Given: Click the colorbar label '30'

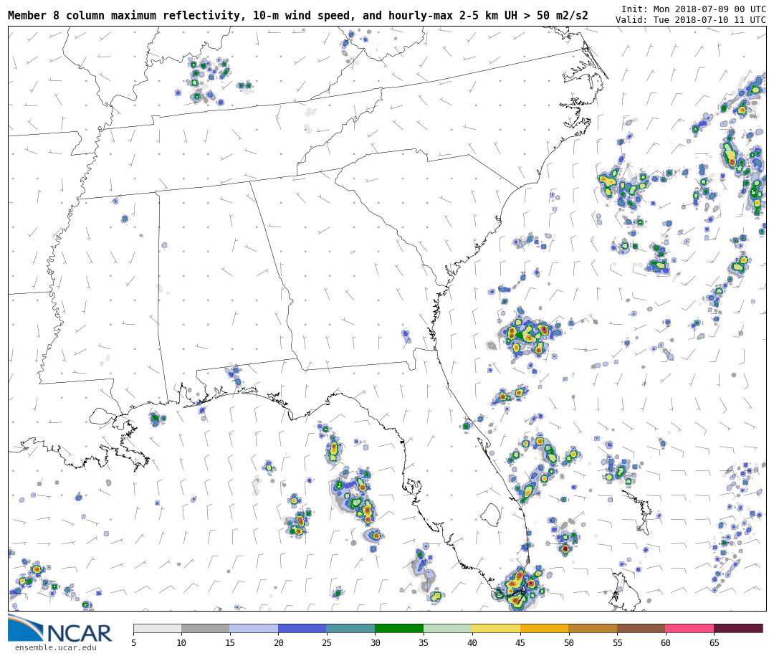Looking at the screenshot, I should click(375, 642).
